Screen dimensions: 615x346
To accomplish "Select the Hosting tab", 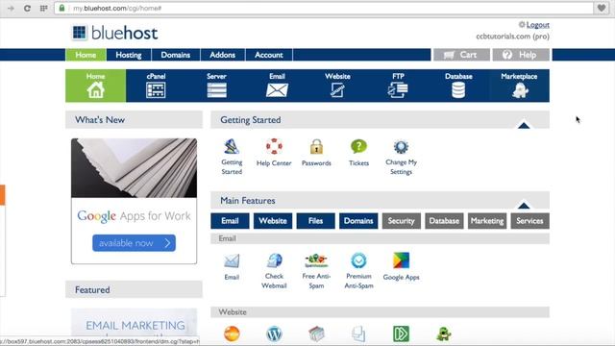I will coord(129,55).
